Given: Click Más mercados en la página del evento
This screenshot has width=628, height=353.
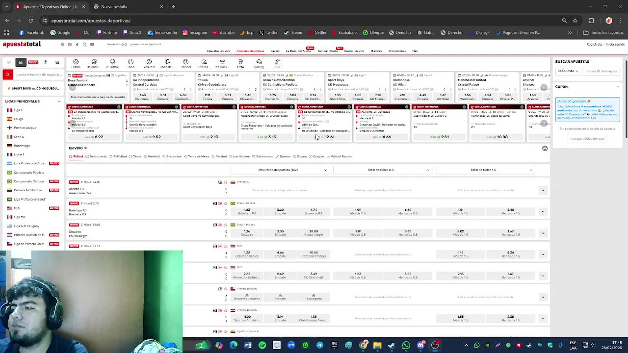Looking at the screenshot, I should [x=98, y=97].
